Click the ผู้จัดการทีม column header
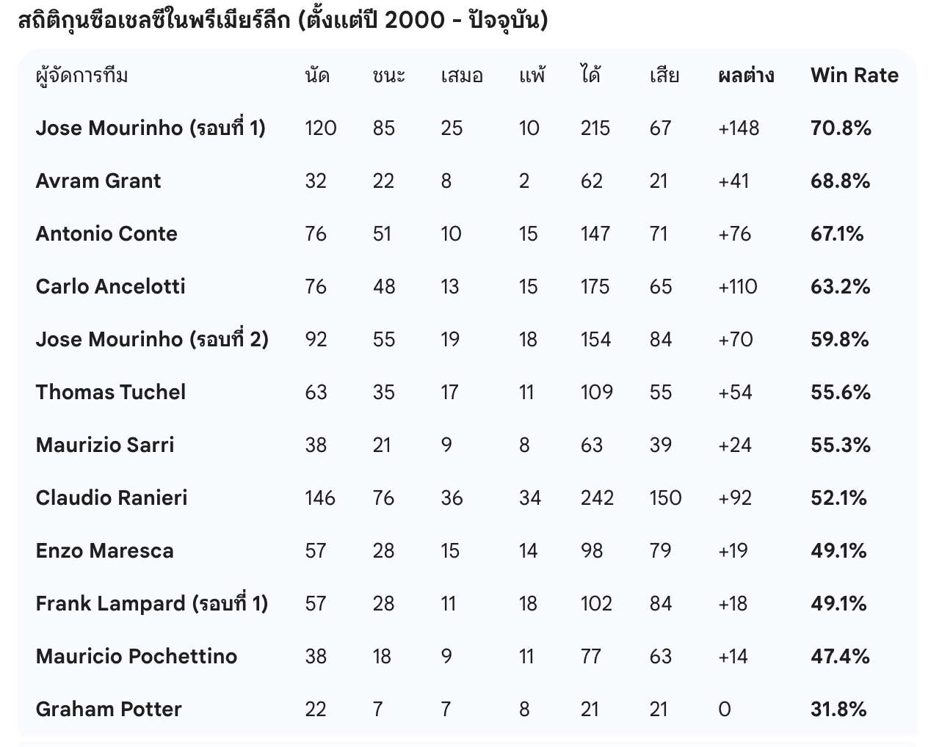The height and width of the screenshot is (747, 931). pyautogui.click(x=81, y=76)
